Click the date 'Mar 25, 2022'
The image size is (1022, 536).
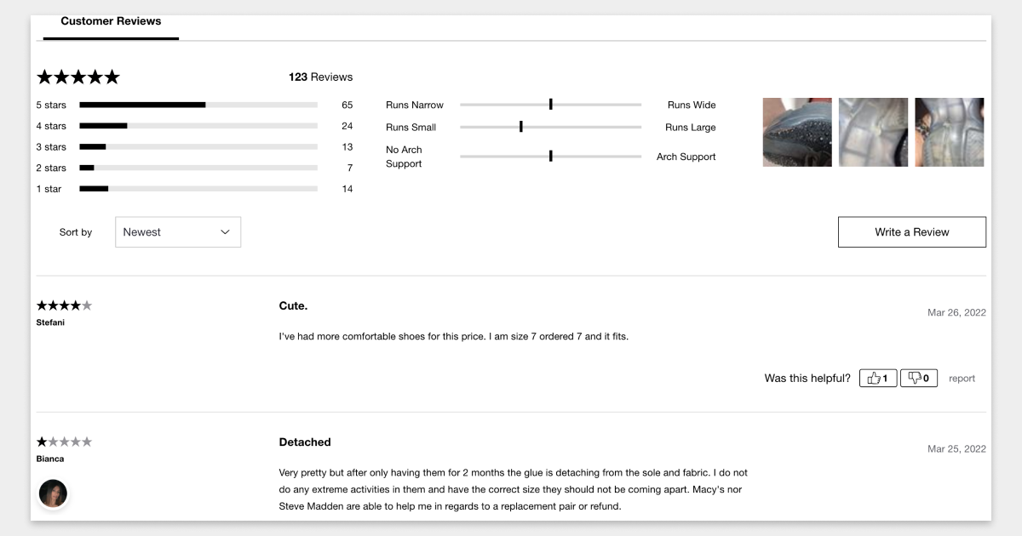pyautogui.click(x=956, y=449)
